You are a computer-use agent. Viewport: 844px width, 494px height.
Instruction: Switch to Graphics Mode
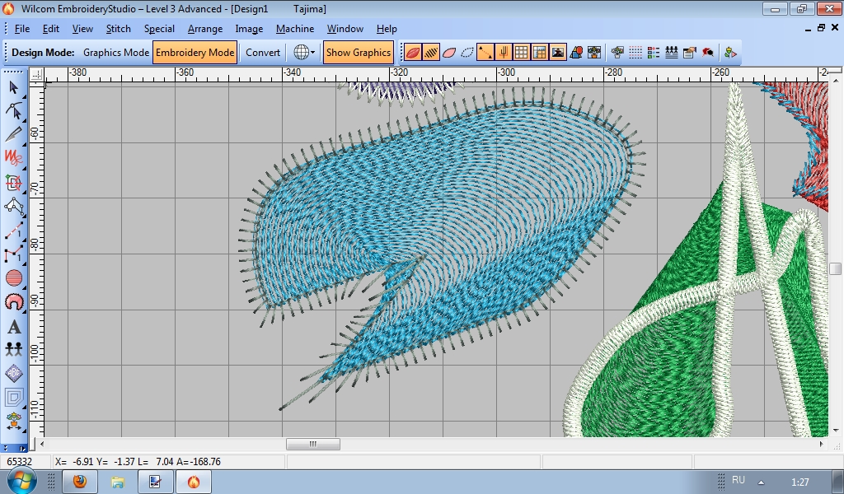pyautogui.click(x=116, y=53)
